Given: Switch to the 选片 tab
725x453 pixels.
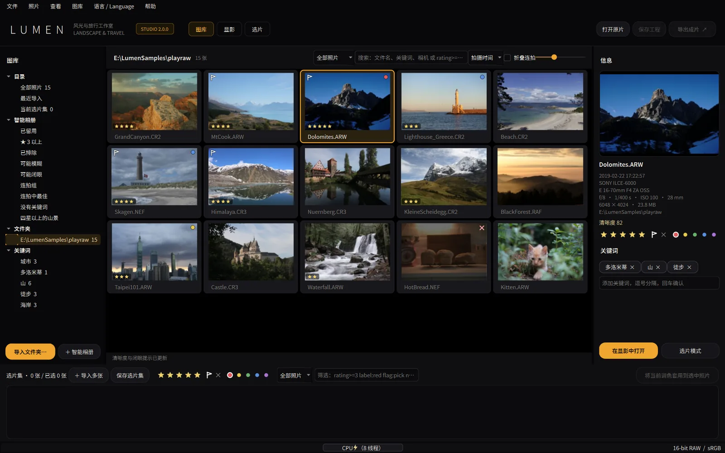Looking at the screenshot, I should 257,29.
